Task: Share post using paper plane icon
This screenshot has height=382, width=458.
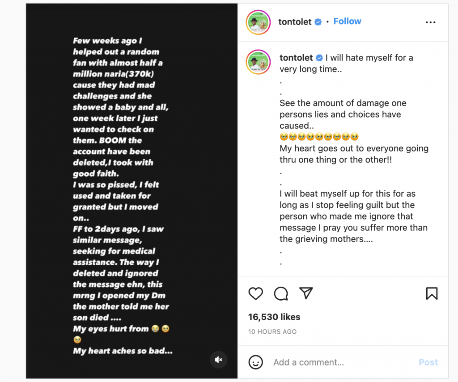Action: (x=306, y=293)
